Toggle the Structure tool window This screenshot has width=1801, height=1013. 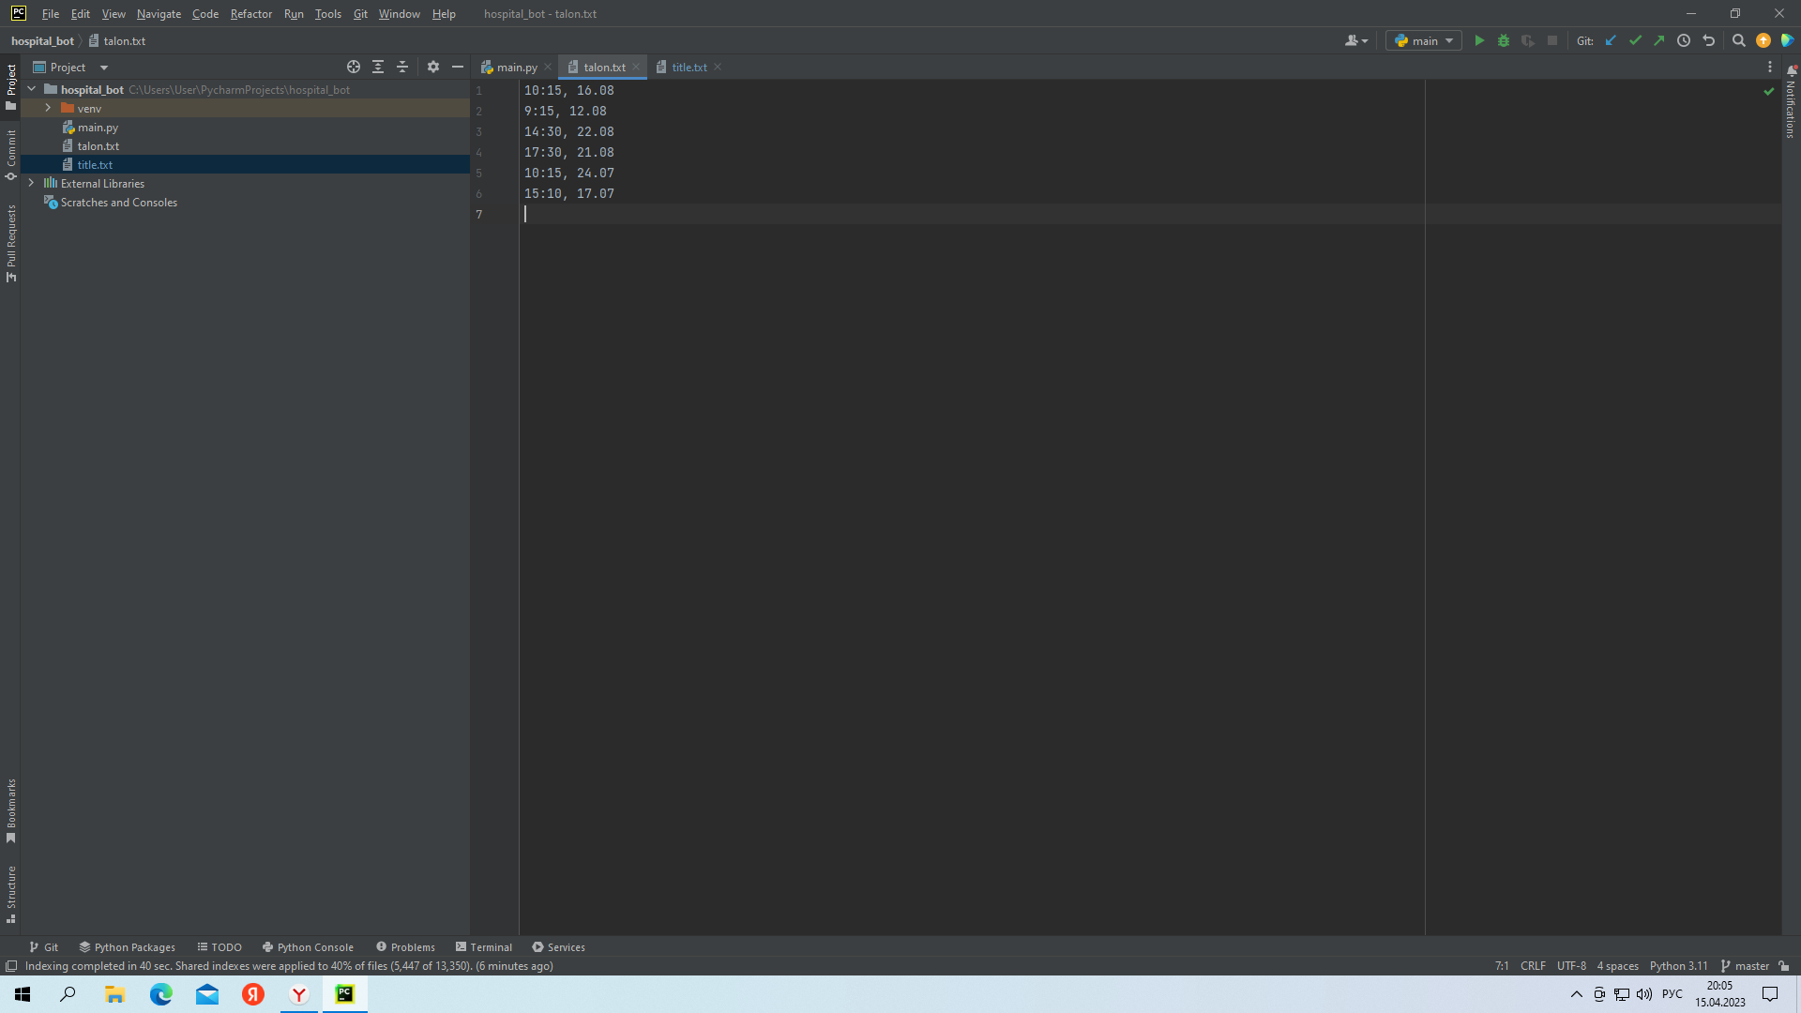(11, 893)
